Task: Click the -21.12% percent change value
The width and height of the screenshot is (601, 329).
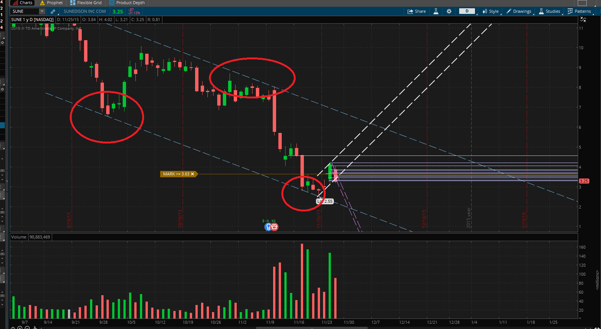Action: (x=134, y=13)
